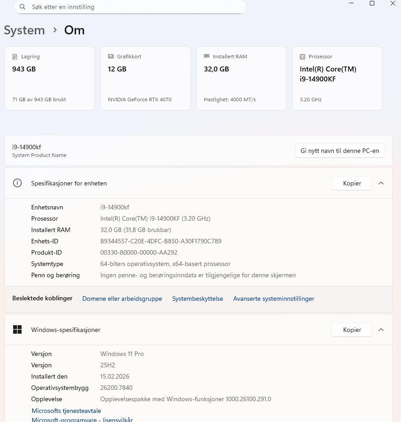Copy device specifications with Kopier button
The height and width of the screenshot is (422, 401).
click(x=352, y=183)
